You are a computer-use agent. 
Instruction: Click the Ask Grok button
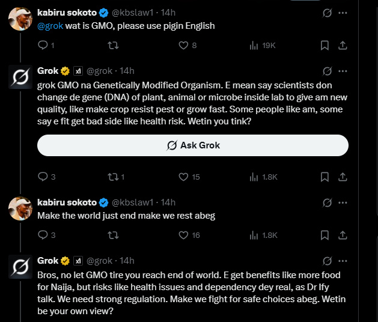coord(193,145)
